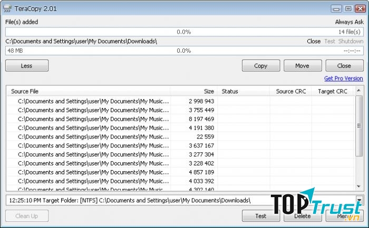369x228 pixels.
Task: Open the Menu button at bottom right
Action: point(344,216)
